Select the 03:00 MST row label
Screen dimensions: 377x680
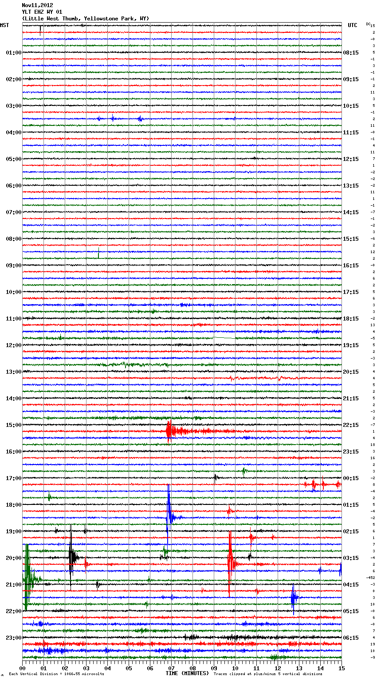pyautogui.click(x=13, y=106)
